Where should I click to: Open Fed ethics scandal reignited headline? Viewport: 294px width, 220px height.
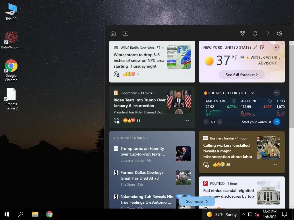coord(228,193)
